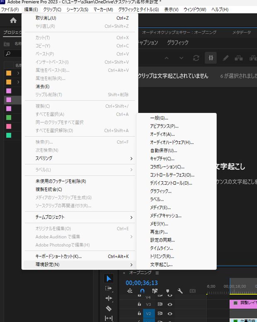Select the Selection tool arrow
This screenshot has width=257, height=322.
coord(109,279)
